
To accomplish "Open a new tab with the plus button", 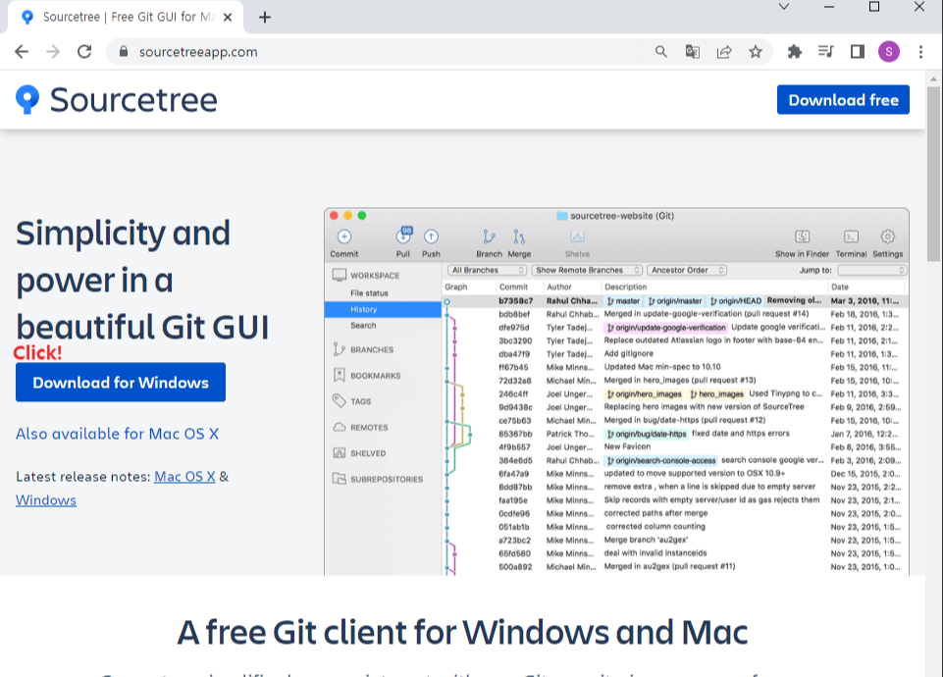I will point(265,18).
